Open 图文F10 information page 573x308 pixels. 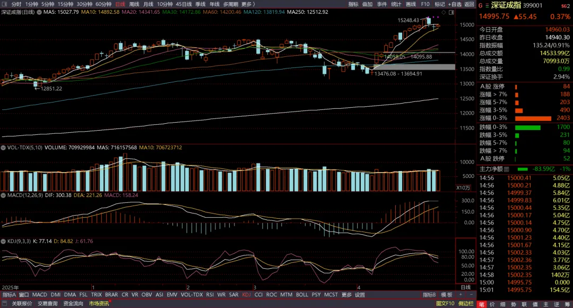coord(445,304)
